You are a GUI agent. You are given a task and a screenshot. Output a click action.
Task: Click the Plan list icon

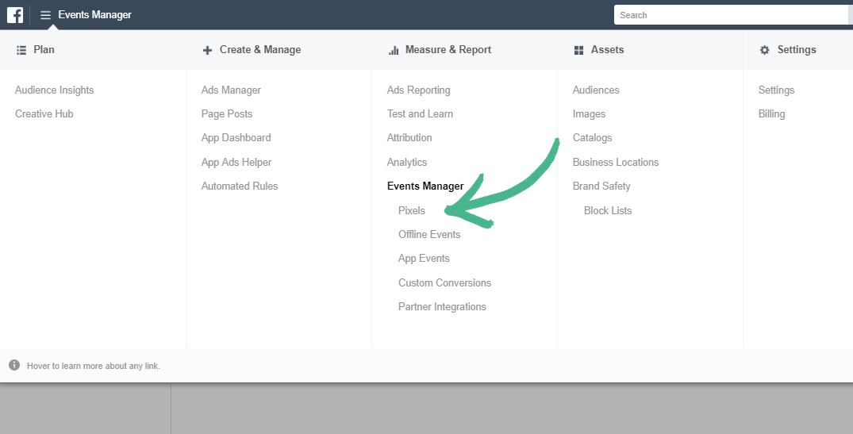tap(21, 50)
